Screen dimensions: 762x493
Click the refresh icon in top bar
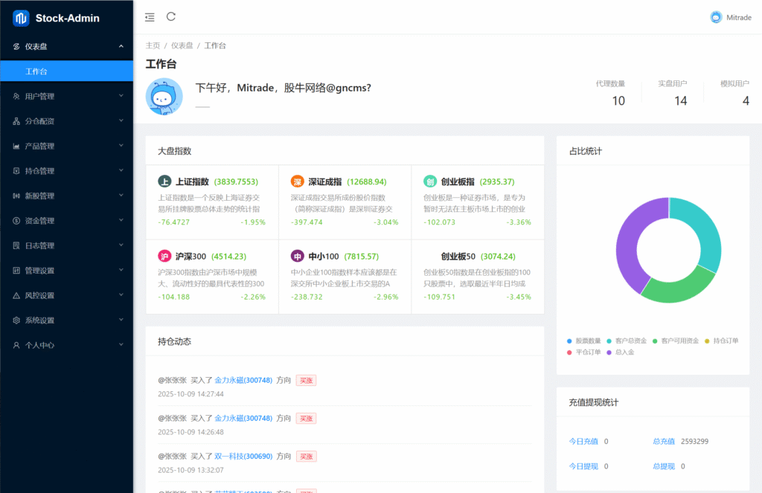click(x=171, y=16)
